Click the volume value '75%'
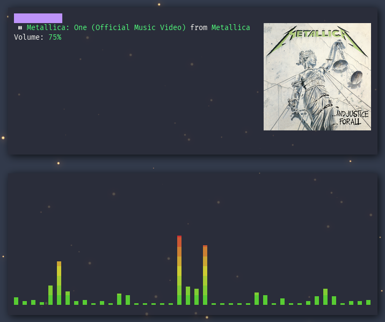 click(55, 38)
